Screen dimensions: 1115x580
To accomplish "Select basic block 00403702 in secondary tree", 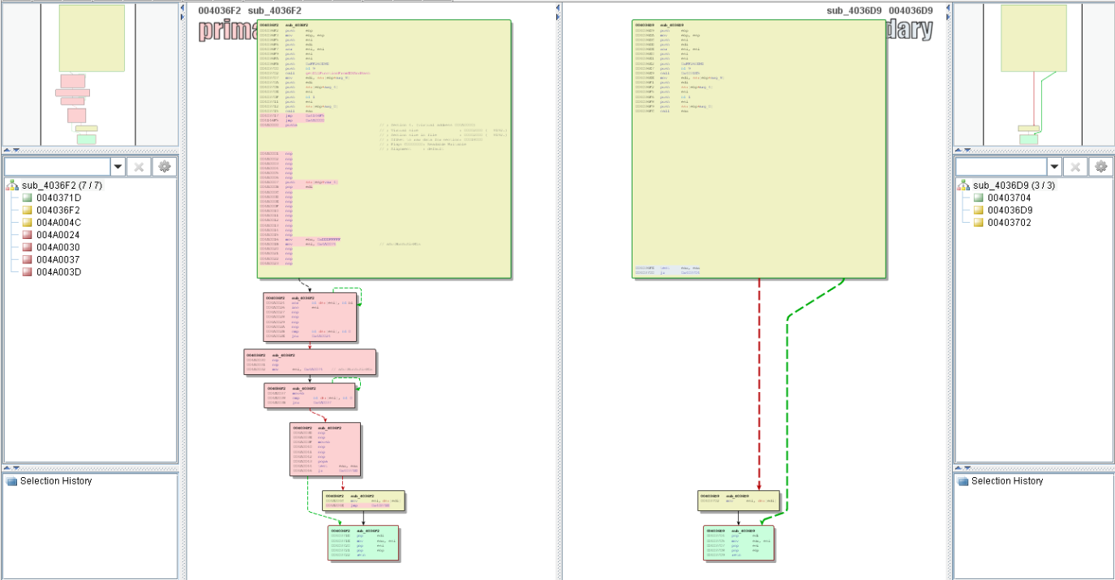I will (1010, 223).
